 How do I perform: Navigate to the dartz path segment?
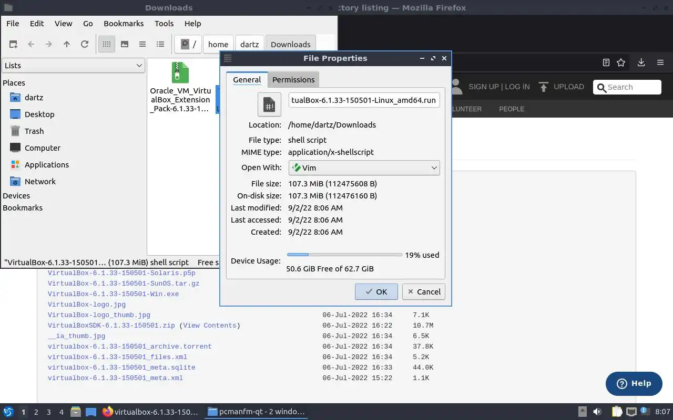pyautogui.click(x=249, y=44)
